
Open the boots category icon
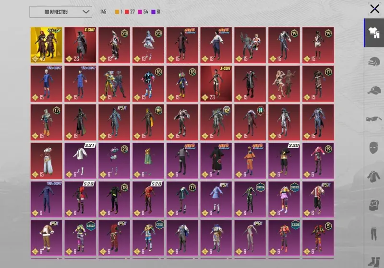(x=374, y=262)
